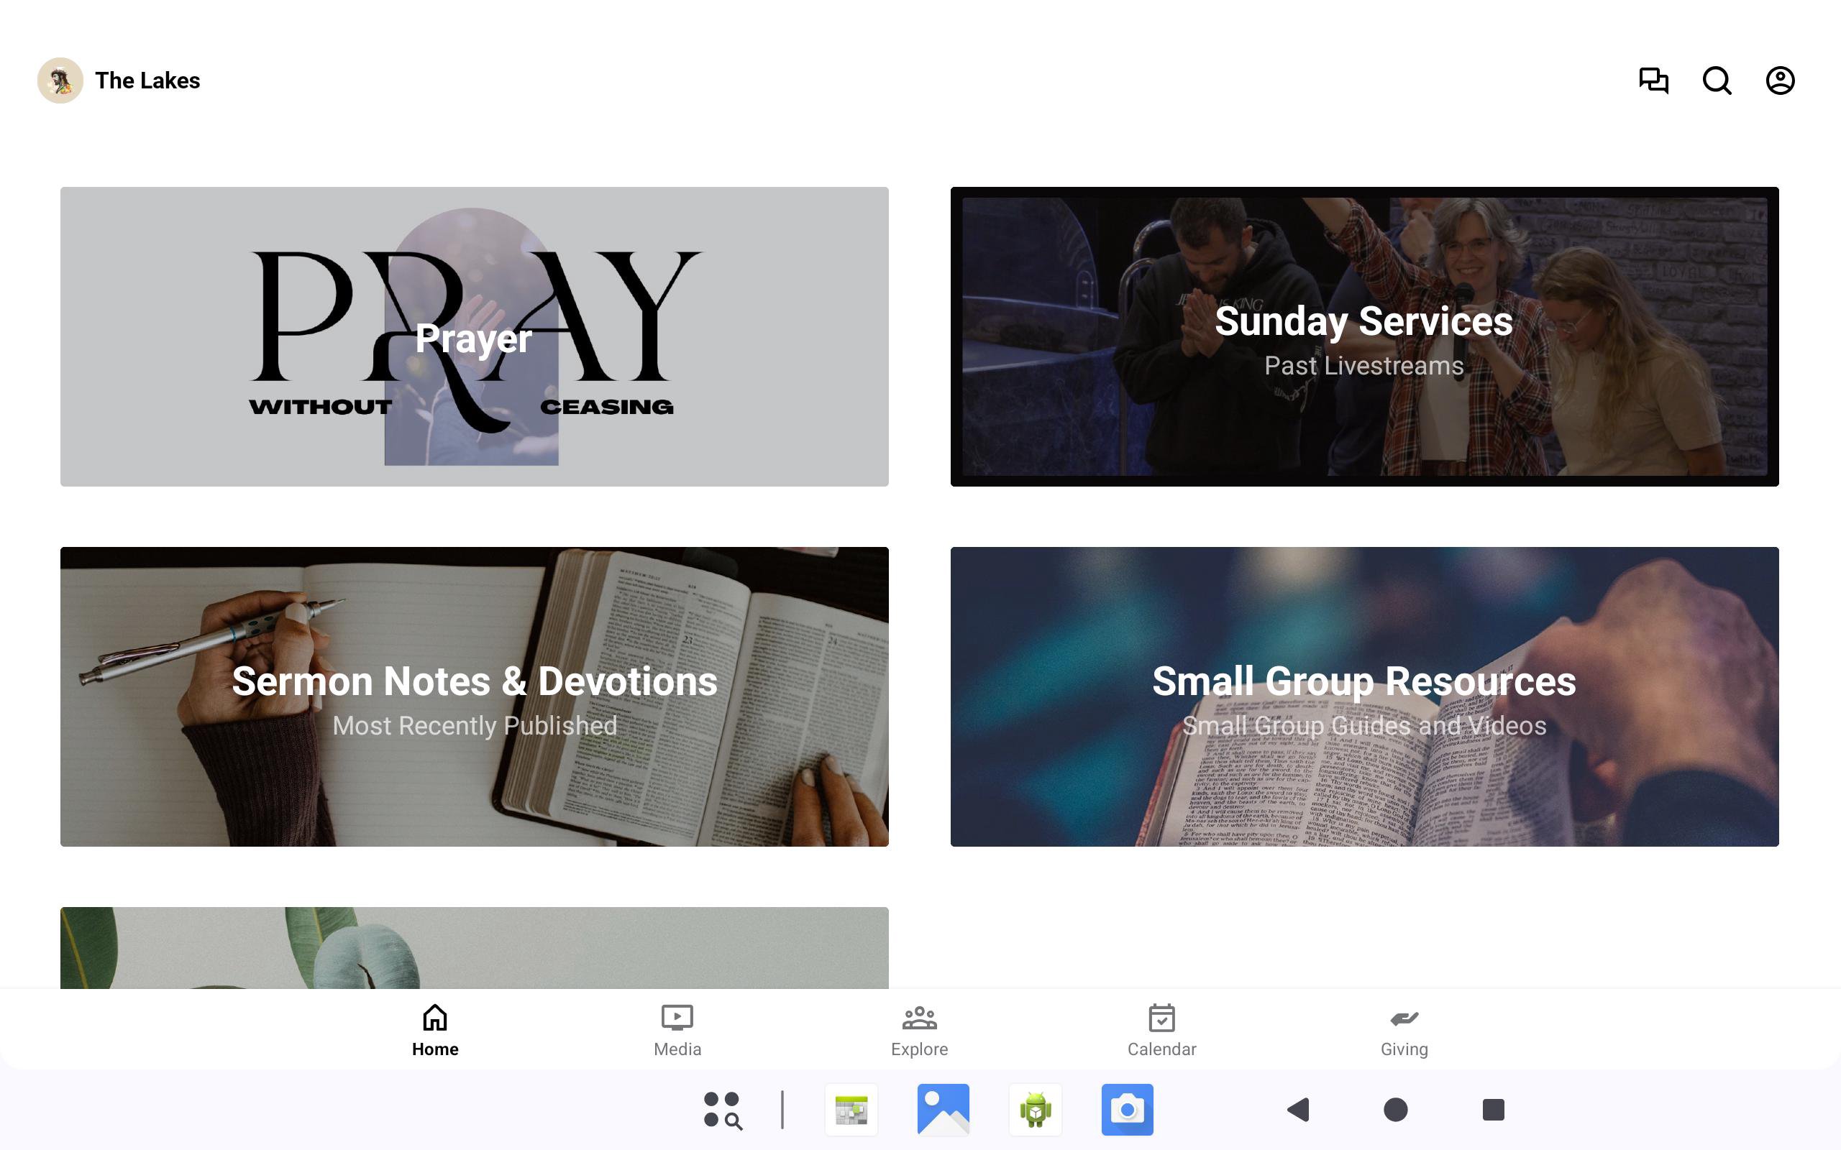
Task: Open the user profile icon
Action: (x=1779, y=80)
